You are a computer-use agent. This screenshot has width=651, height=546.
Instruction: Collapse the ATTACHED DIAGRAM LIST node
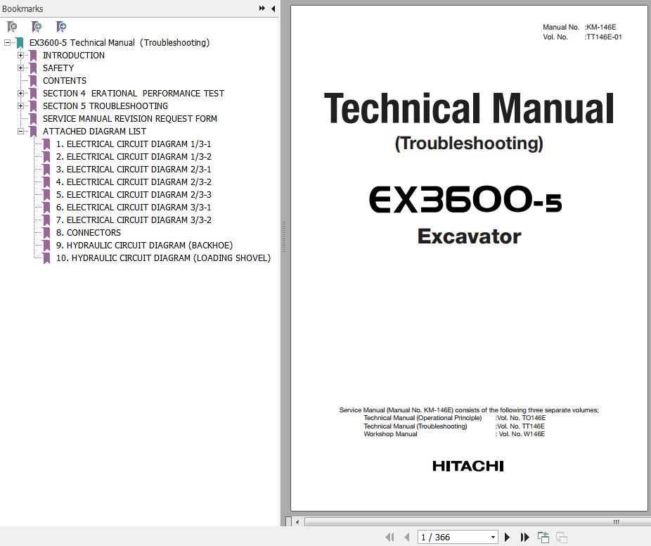point(20,132)
